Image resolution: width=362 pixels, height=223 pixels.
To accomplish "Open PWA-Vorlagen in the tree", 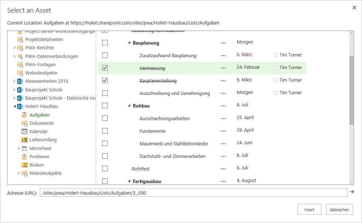I will coord(40,65).
